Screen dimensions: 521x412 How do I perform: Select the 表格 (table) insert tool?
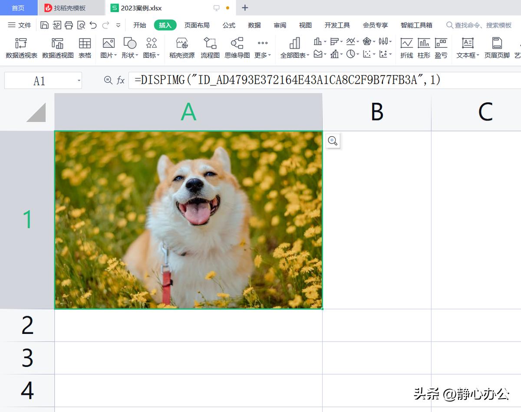click(x=85, y=48)
